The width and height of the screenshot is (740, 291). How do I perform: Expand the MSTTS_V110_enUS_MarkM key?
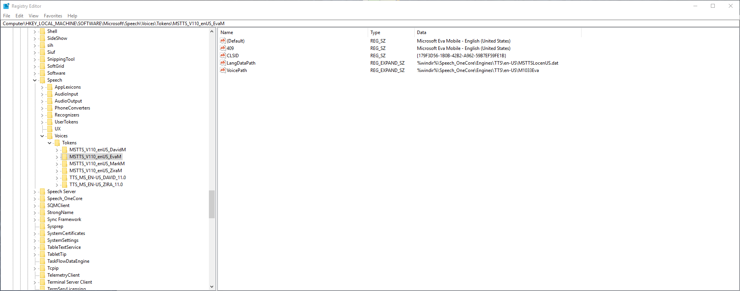(57, 164)
